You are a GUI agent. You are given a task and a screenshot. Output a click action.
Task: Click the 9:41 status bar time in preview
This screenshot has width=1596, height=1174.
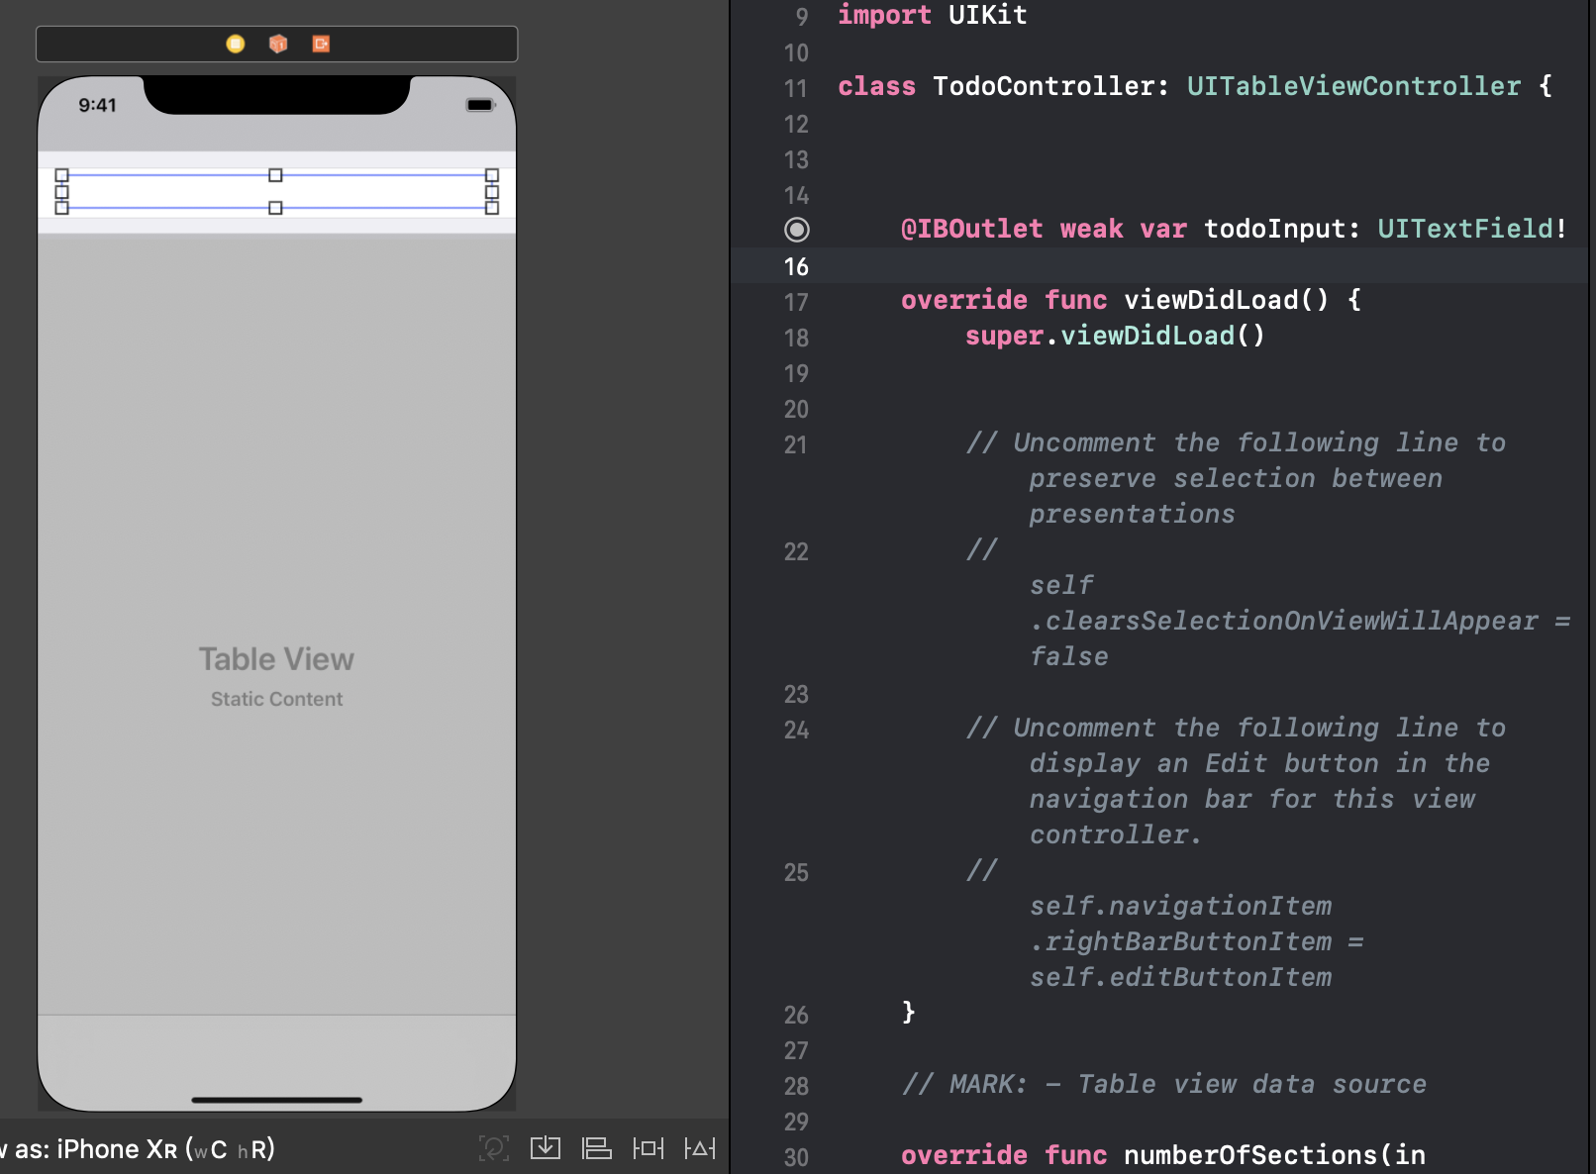(x=98, y=105)
